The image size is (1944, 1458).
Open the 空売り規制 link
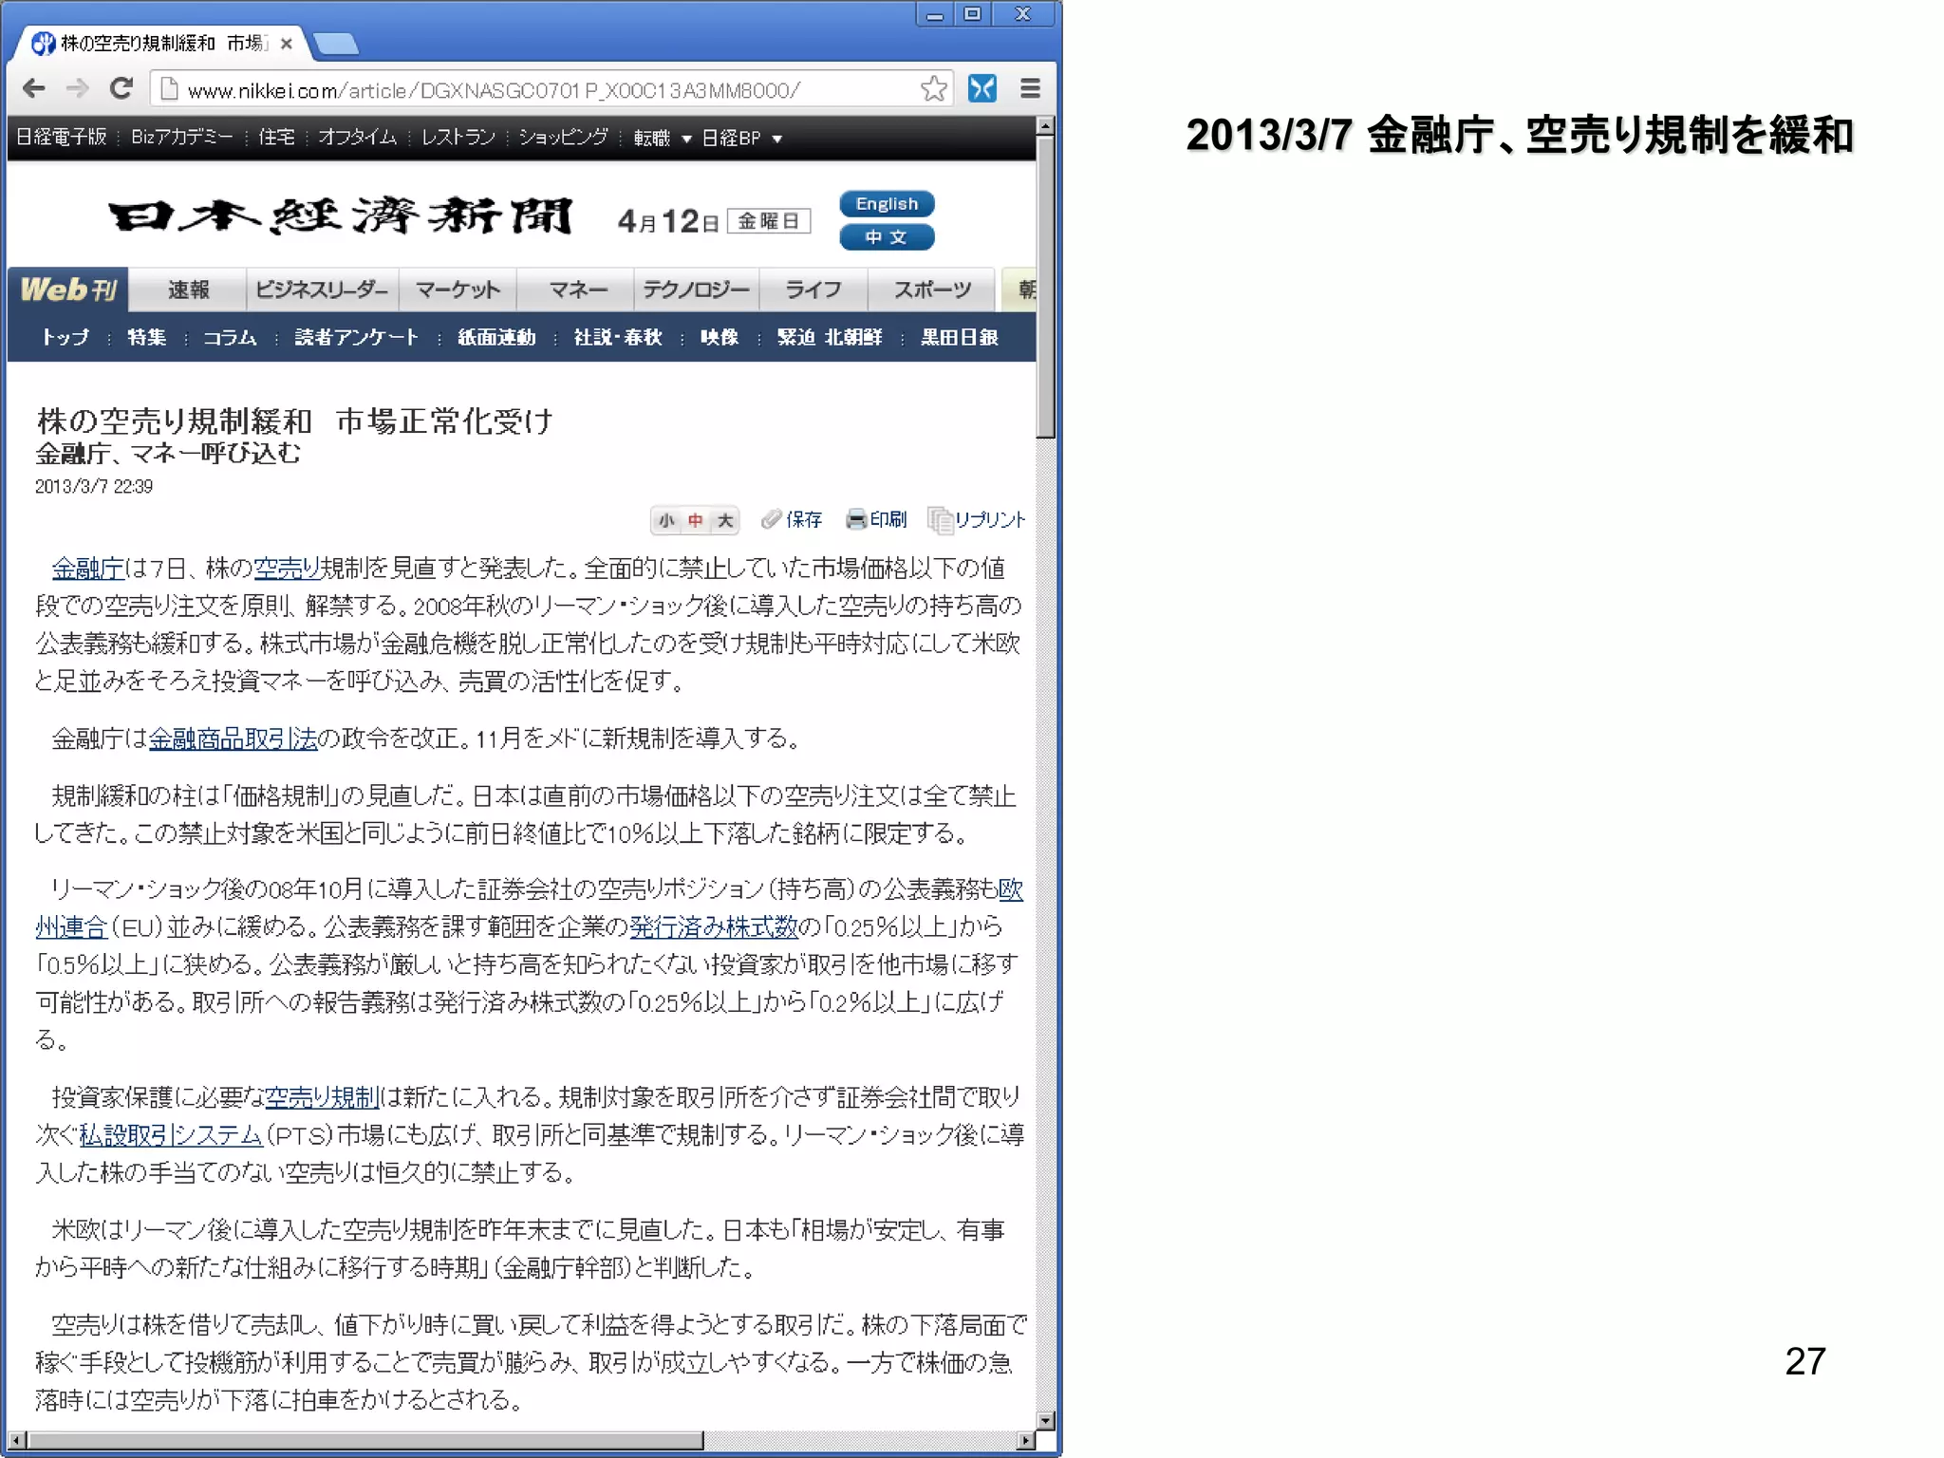click(322, 1097)
